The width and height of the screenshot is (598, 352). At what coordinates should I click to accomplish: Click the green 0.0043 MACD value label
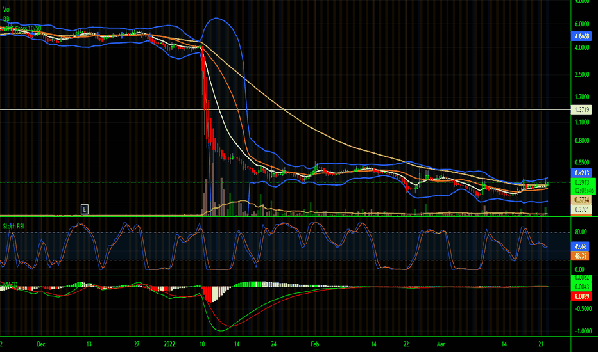(x=581, y=287)
